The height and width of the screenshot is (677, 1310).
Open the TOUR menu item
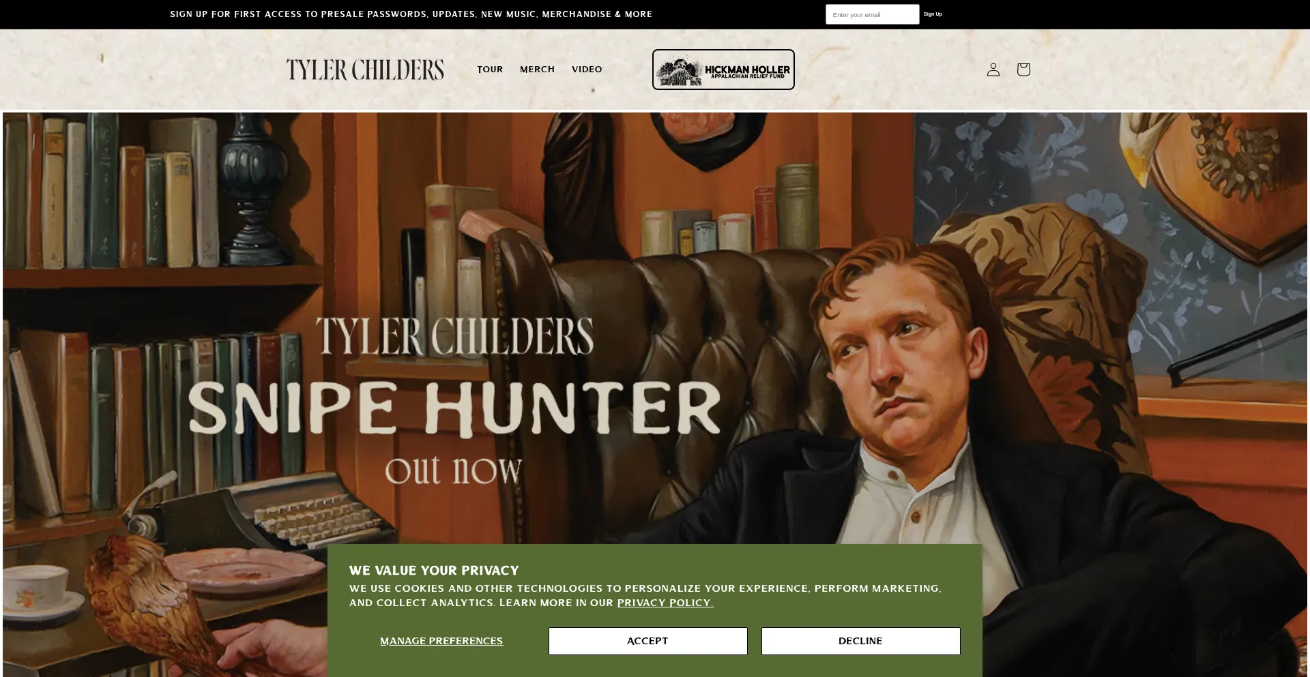(490, 70)
